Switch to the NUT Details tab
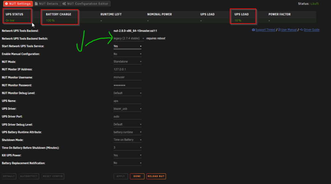This screenshot has height=184, width=331. [x=46, y=4]
